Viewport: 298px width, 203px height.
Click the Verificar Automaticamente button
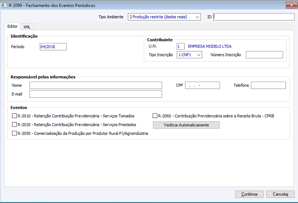[x=186, y=125]
